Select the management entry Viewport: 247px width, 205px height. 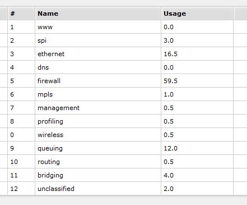(123, 108)
